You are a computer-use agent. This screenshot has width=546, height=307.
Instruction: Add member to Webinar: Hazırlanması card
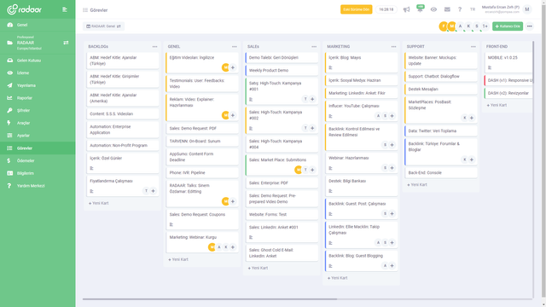click(x=392, y=168)
